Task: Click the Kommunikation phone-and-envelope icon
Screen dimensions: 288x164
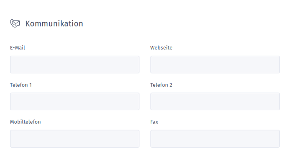Action: 15,23
